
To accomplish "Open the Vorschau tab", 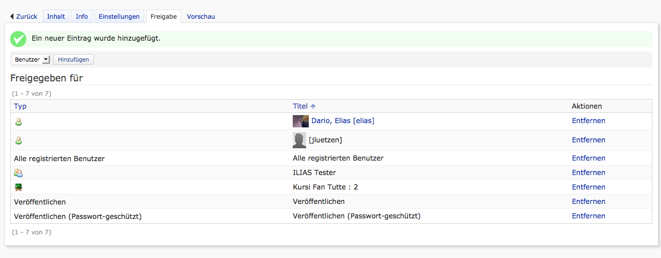I will pyautogui.click(x=200, y=17).
